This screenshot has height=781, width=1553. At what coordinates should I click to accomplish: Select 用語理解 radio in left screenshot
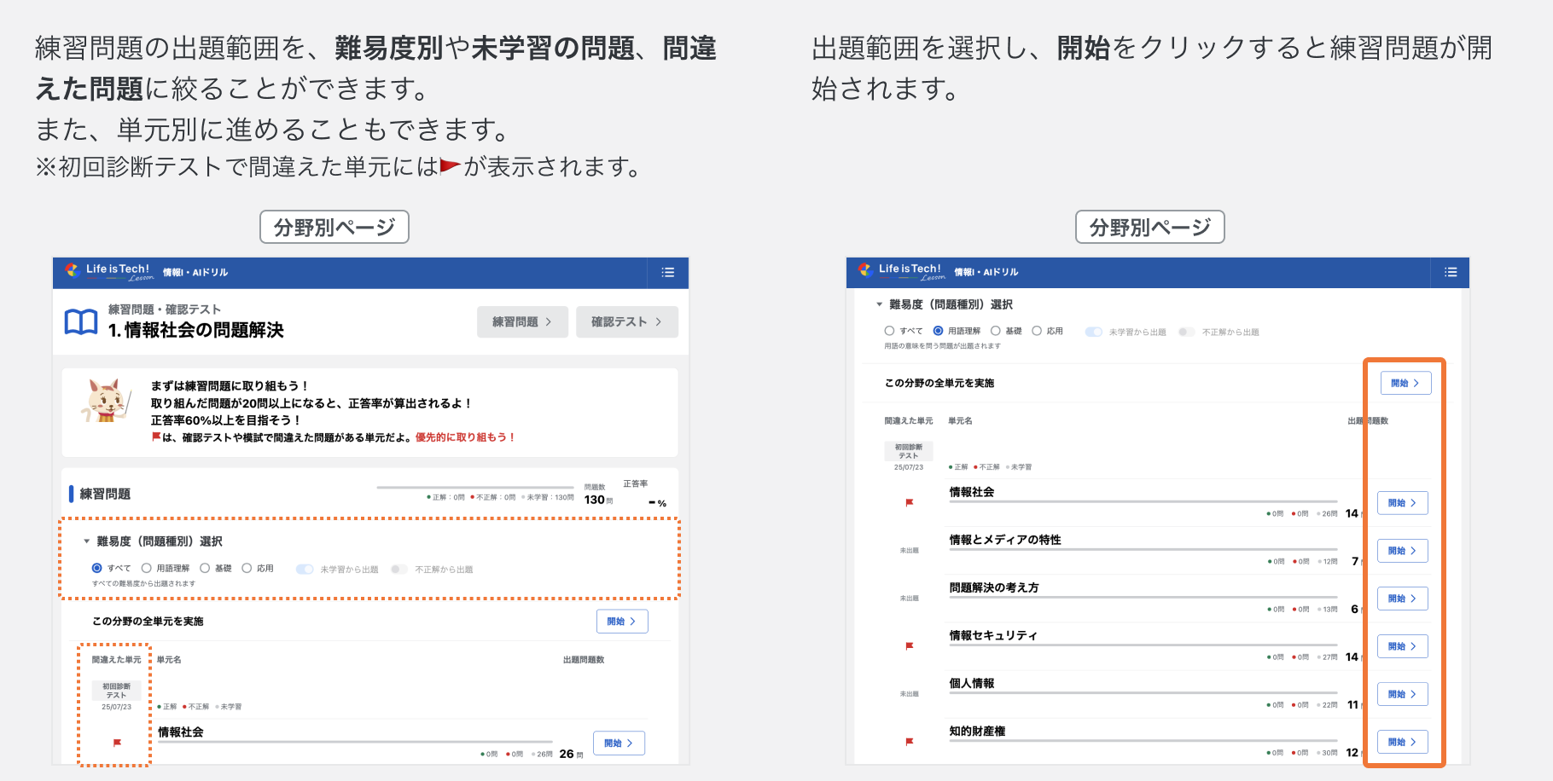[147, 568]
